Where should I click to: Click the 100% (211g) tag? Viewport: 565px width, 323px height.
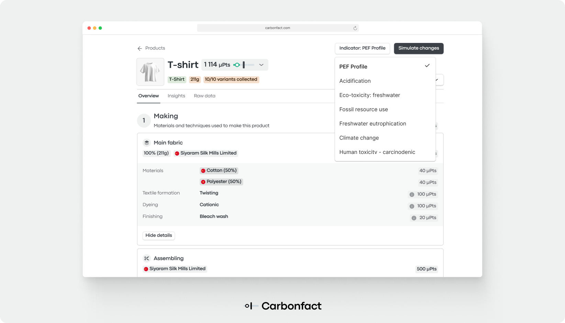click(156, 153)
